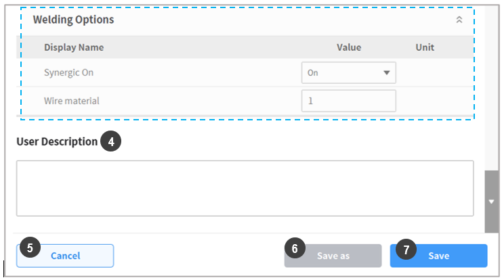Screen dimensions: 502x280
Task: Click the Welding Options header title
Action: (73, 20)
